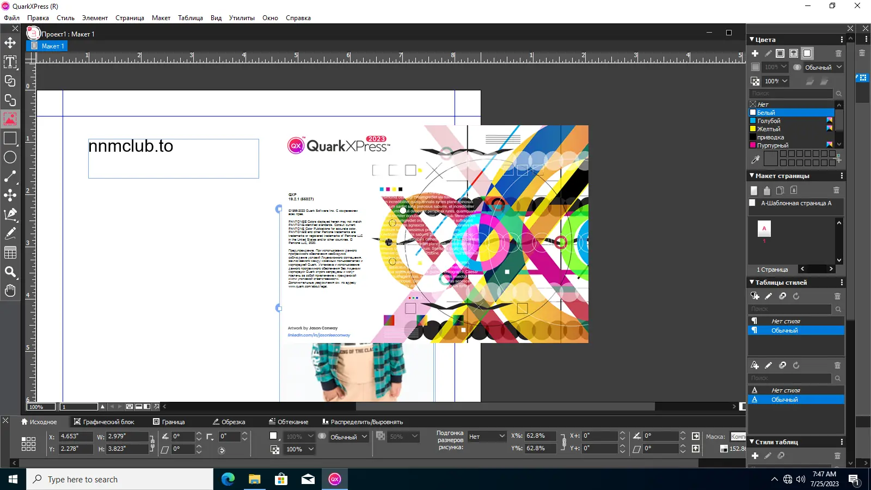Select the Zoom magnifier tool

point(10,272)
